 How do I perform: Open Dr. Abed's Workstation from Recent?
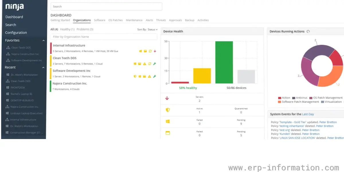[x=24, y=75]
